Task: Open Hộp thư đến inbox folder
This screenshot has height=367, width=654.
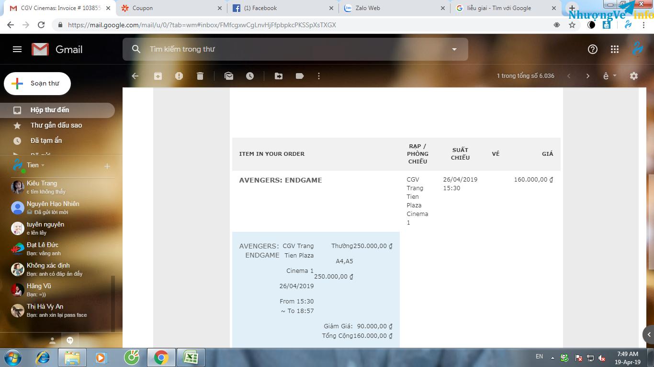Action: click(57, 110)
